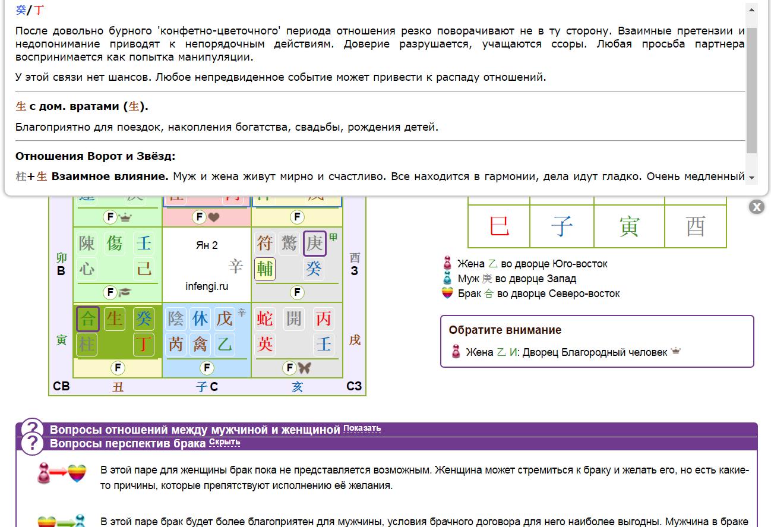771x527 pixels.
Task: Click the popup scrollbar down arrow
Action: pos(751,178)
